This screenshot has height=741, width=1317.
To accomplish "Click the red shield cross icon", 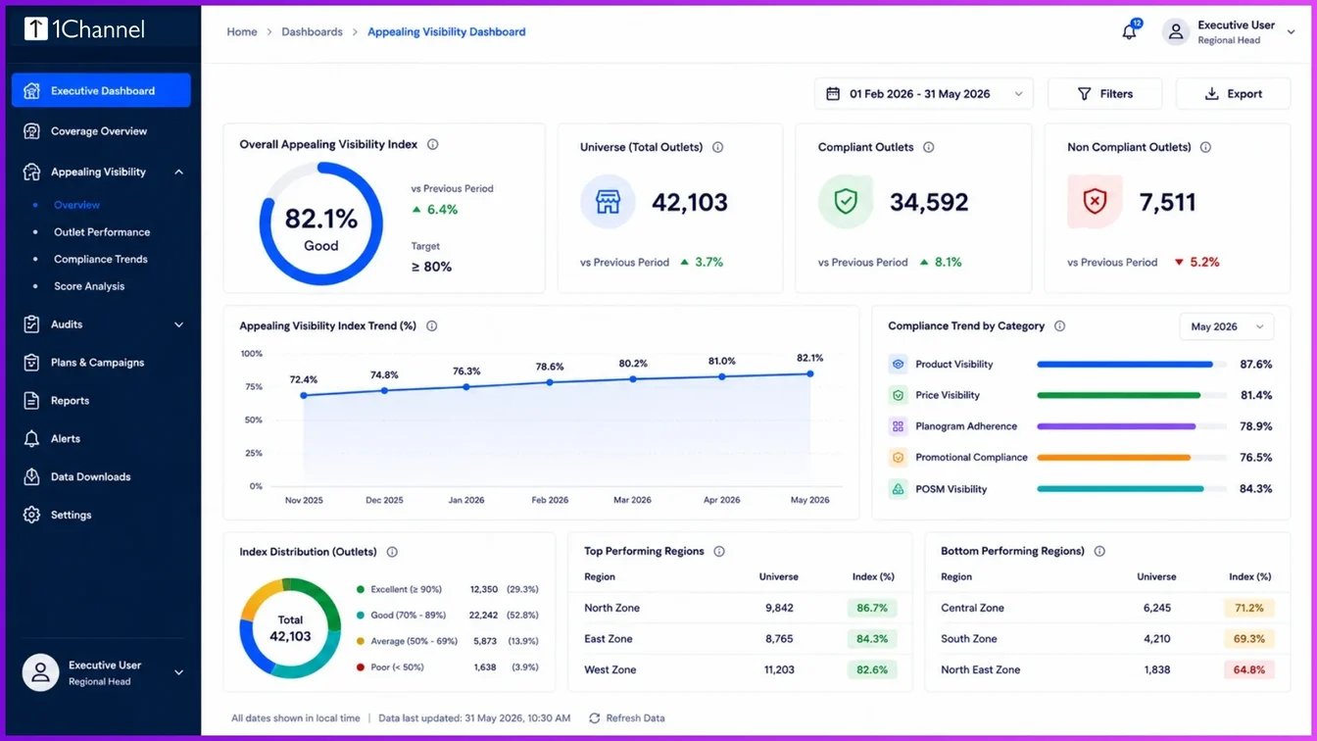I will pos(1095,202).
